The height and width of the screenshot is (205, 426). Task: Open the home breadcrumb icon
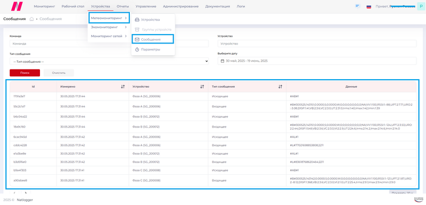pyautogui.click(x=31, y=19)
